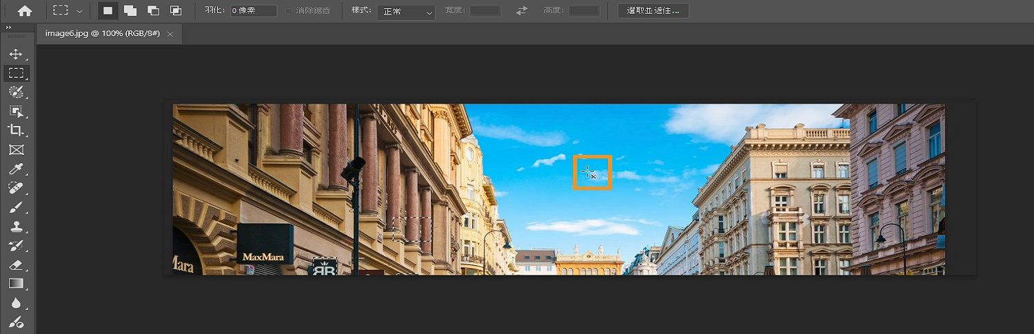Open the style (樣式) dropdown

406,12
